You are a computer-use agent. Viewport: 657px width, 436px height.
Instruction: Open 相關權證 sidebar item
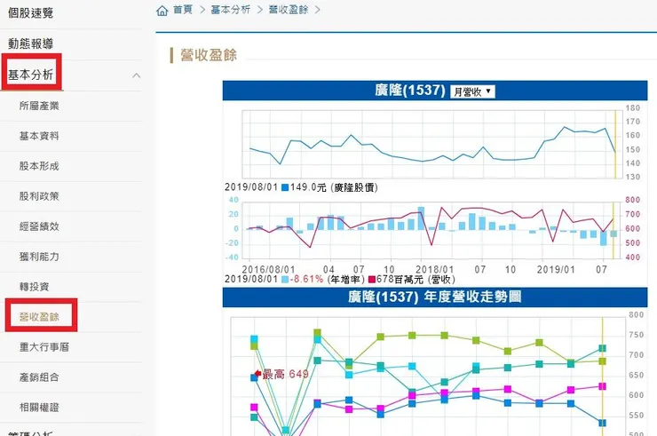pyautogui.click(x=39, y=408)
